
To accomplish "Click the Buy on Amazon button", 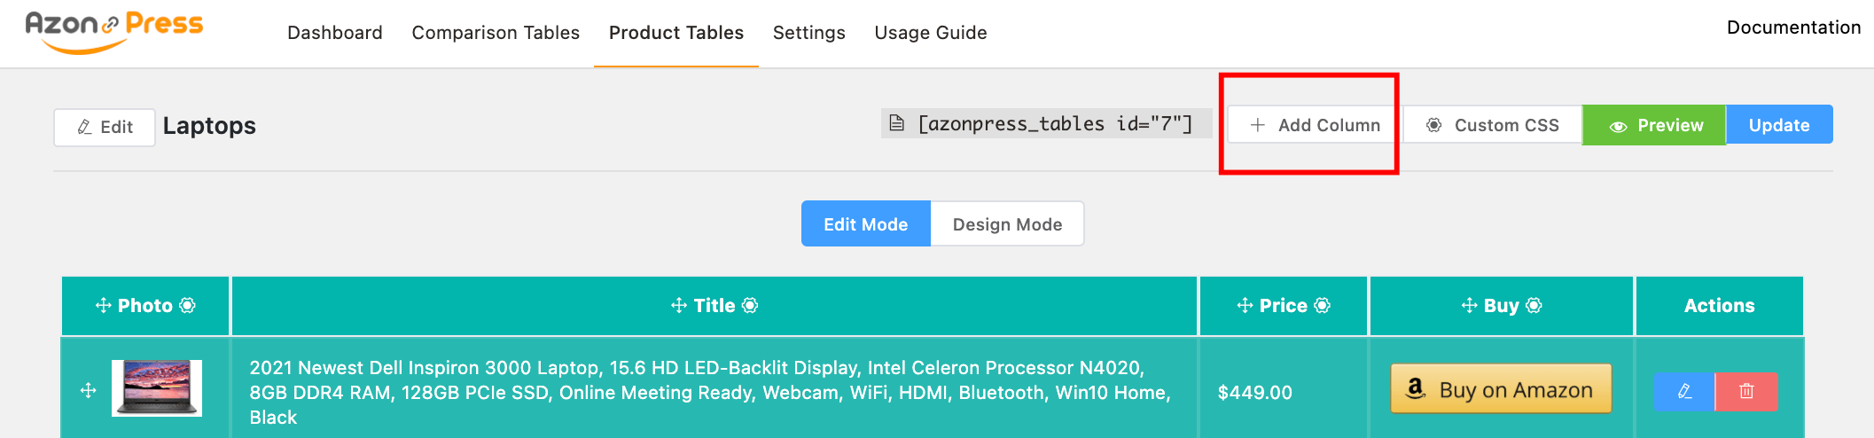I will (1501, 388).
